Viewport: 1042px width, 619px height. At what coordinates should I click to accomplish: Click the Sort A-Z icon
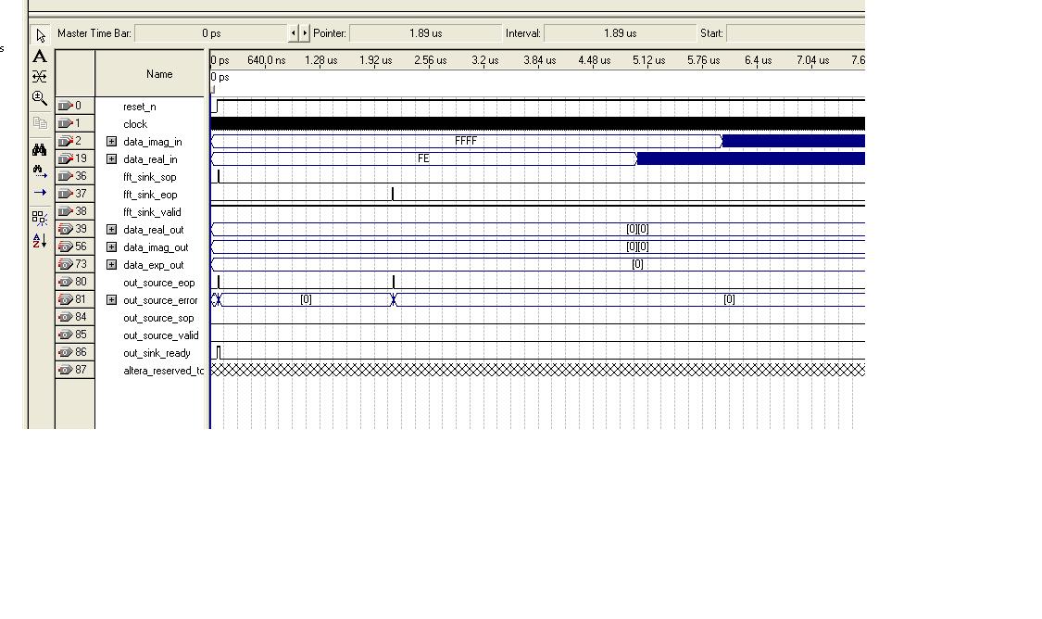click(x=40, y=241)
